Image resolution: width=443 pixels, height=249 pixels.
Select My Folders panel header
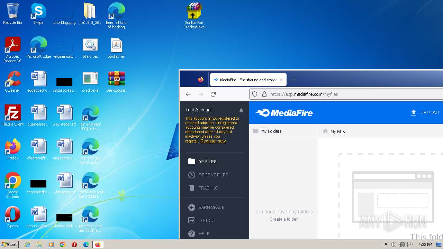(283, 131)
